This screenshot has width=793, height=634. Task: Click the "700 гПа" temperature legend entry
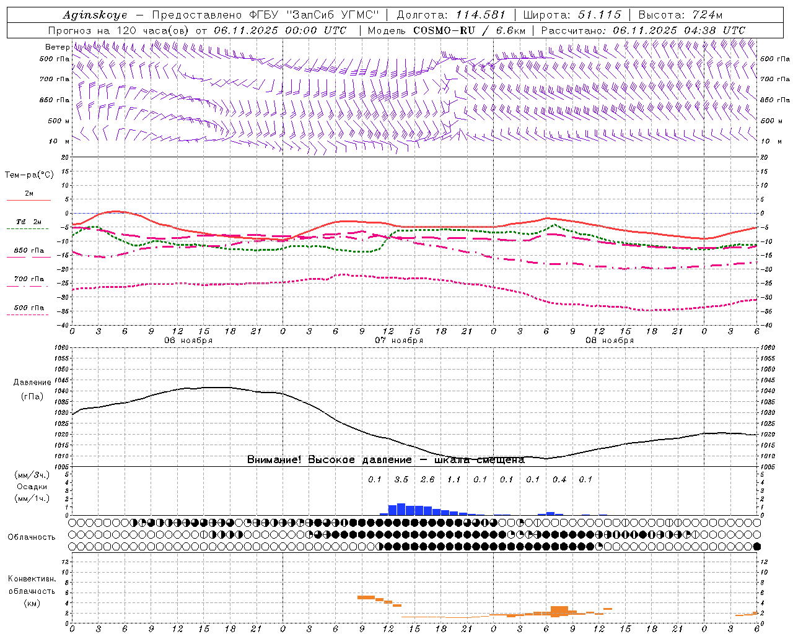tap(28, 279)
